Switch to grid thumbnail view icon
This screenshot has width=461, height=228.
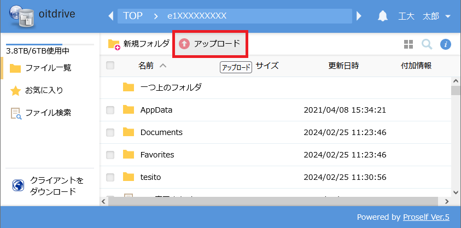tap(408, 44)
